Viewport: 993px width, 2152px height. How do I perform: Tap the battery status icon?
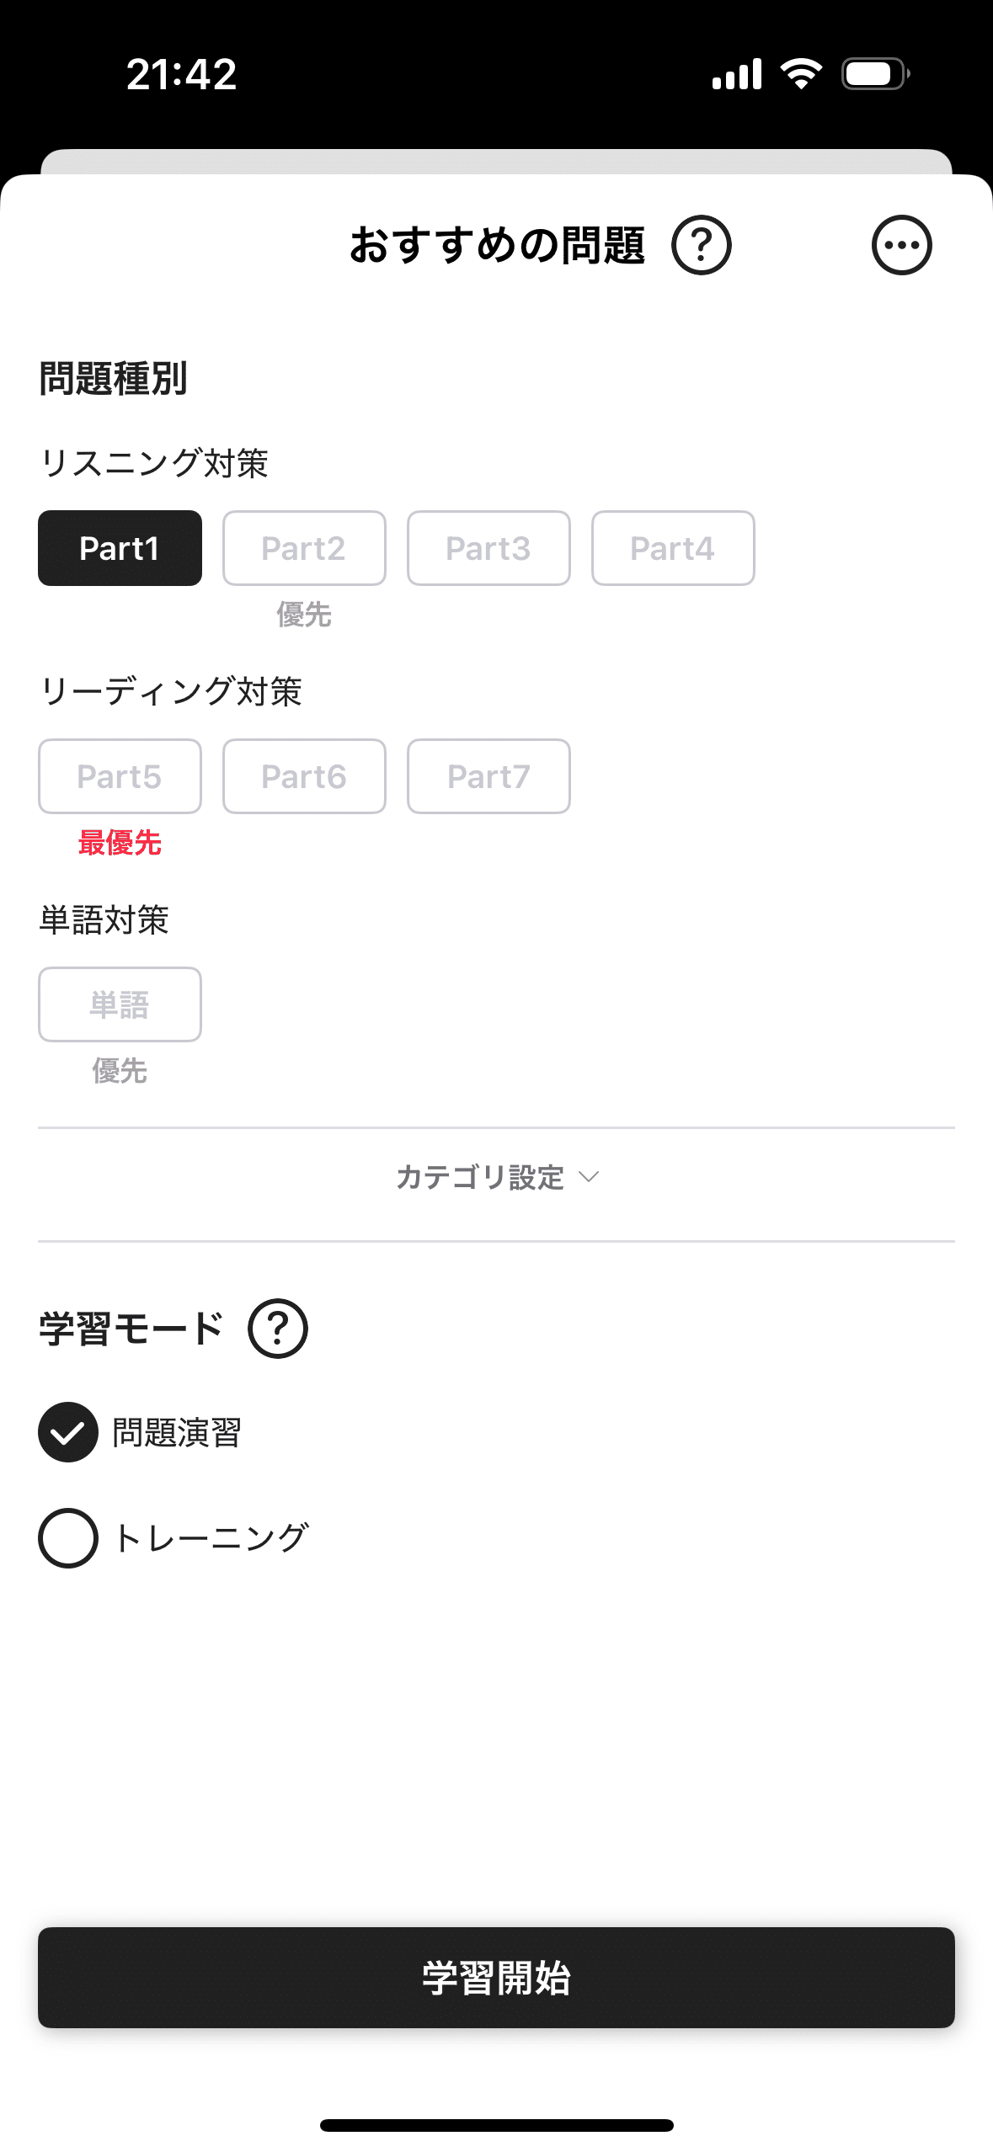[875, 74]
